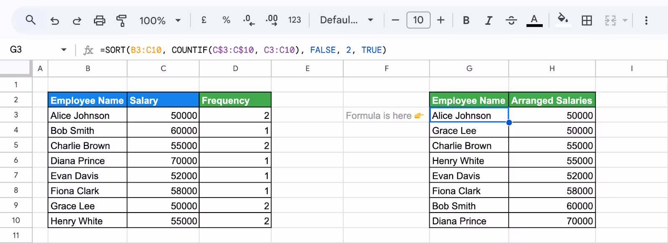Click the 58000 cell in column H
Image resolution: width=668 pixels, height=243 pixels.
[x=552, y=191]
